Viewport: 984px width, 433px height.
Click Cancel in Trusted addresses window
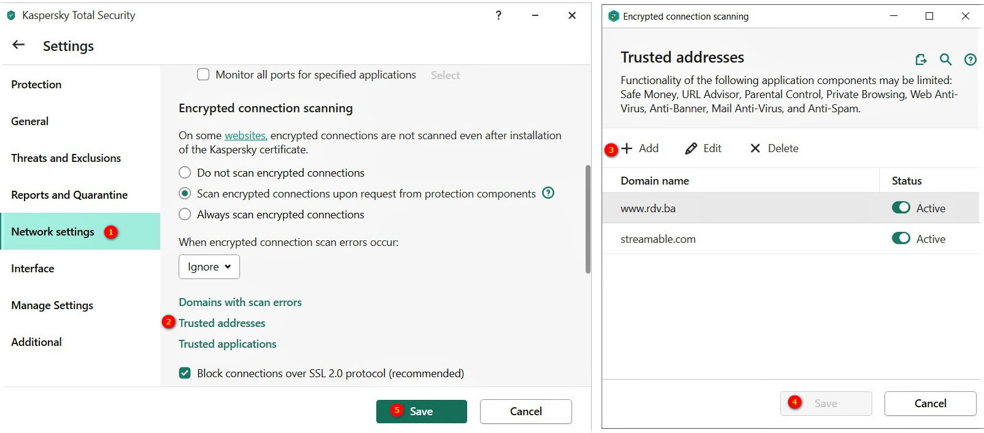pyautogui.click(x=931, y=404)
